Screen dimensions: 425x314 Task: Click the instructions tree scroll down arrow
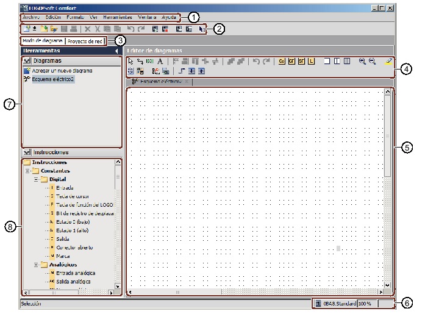(118, 286)
